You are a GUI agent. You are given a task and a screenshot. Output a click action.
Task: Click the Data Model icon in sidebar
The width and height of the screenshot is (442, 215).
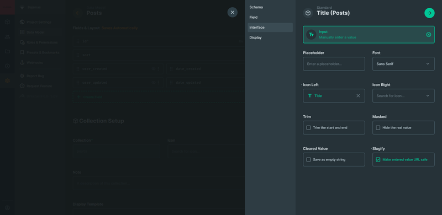[x=22, y=33]
